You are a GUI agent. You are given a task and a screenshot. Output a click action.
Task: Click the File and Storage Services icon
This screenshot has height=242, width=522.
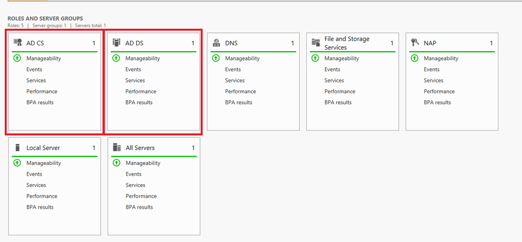(315, 43)
